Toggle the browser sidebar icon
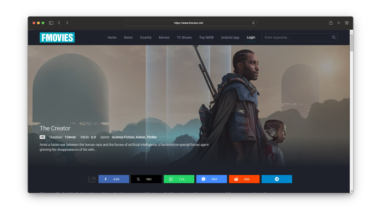The height and width of the screenshot is (214, 381). (x=51, y=23)
